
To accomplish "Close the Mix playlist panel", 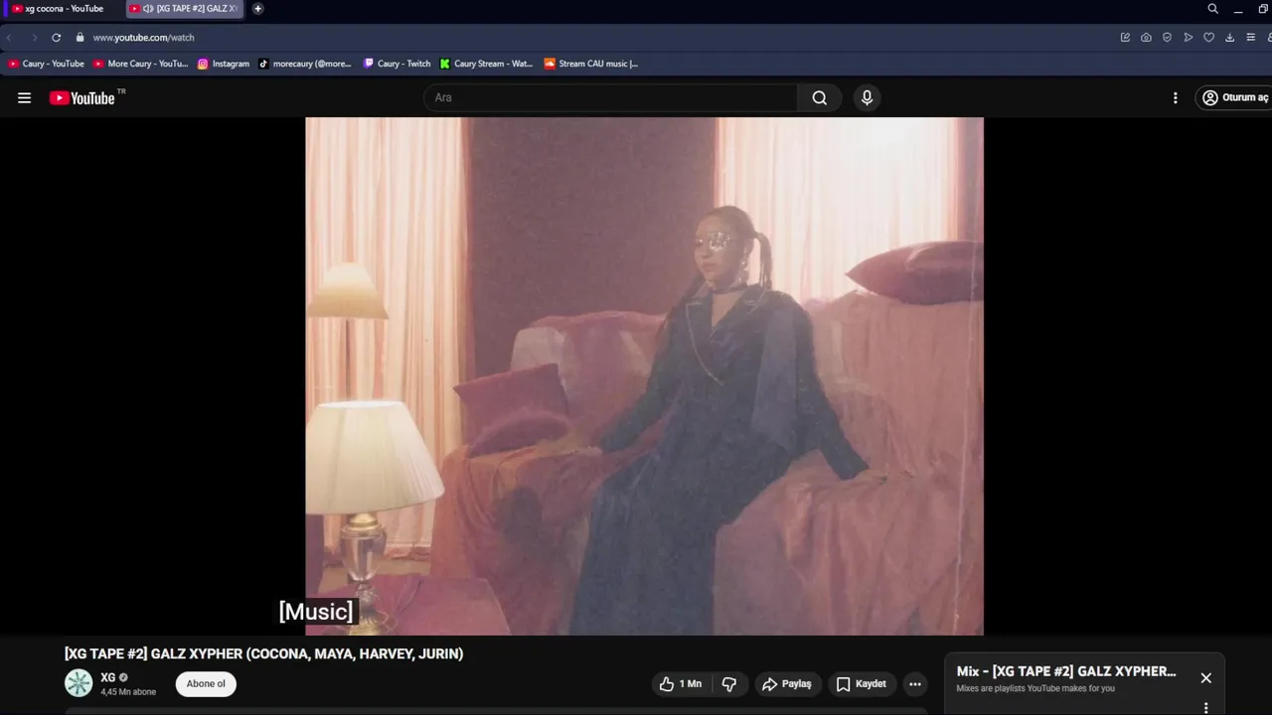I will (1205, 678).
